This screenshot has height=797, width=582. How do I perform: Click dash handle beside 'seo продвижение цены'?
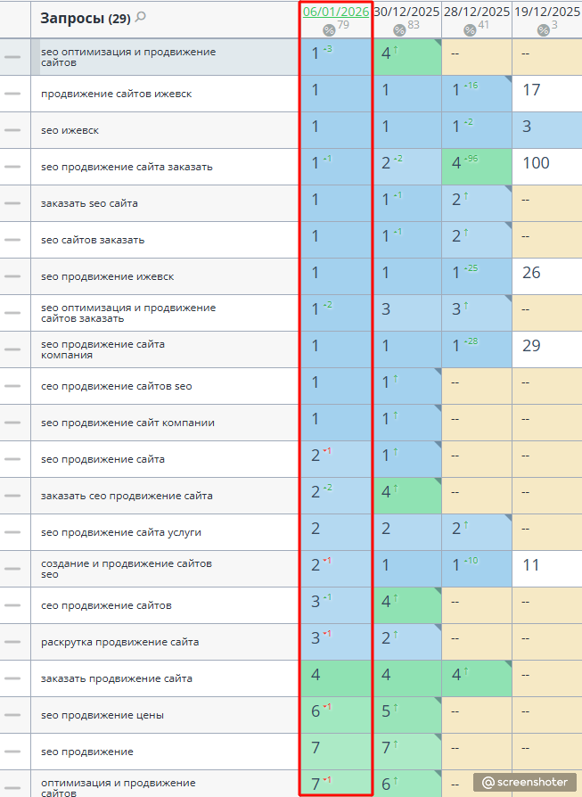[x=12, y=715]
